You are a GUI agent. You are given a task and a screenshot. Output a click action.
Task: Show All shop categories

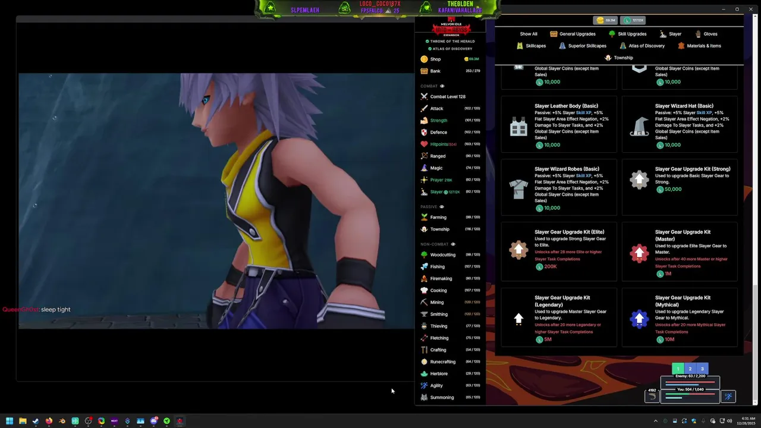[529, 34]
